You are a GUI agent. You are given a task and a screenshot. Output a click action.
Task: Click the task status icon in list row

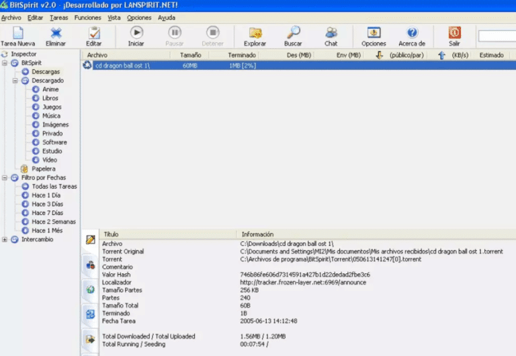coord(87,65)
